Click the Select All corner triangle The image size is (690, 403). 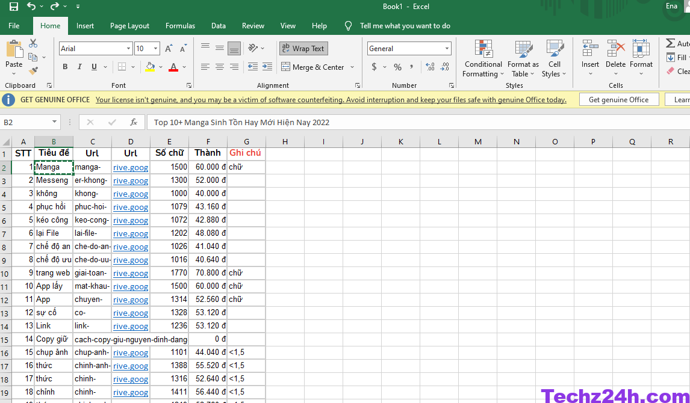tap(6, 141)
